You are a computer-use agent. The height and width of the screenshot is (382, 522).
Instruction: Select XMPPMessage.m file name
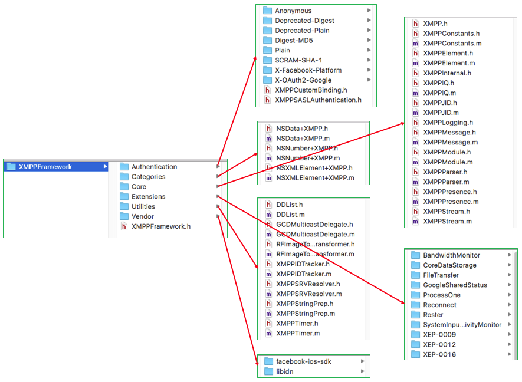click(451, 142)
